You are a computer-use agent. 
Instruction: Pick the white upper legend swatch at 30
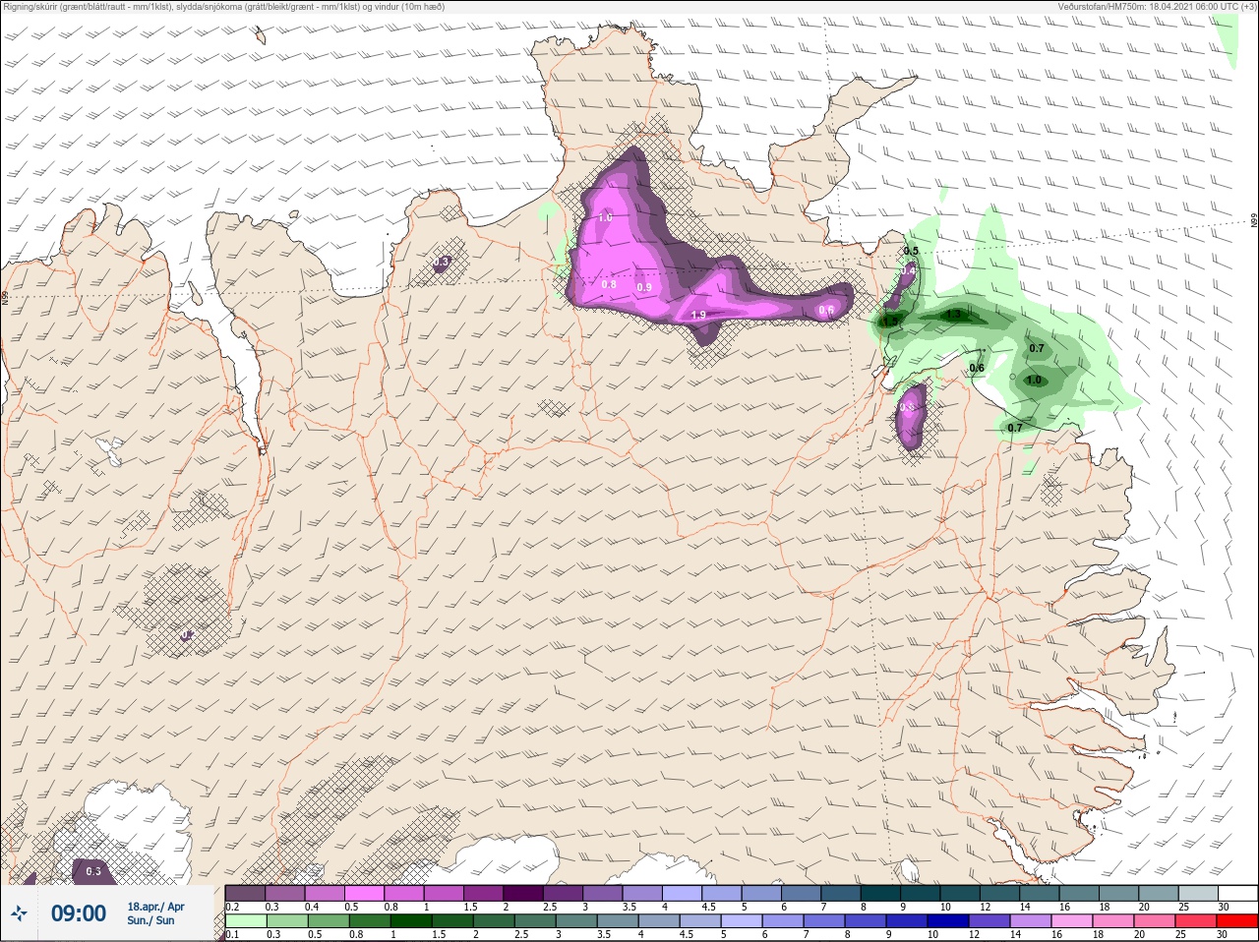(1237, 893)
